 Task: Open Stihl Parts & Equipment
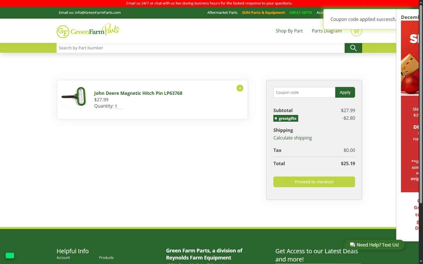[263, 12]
